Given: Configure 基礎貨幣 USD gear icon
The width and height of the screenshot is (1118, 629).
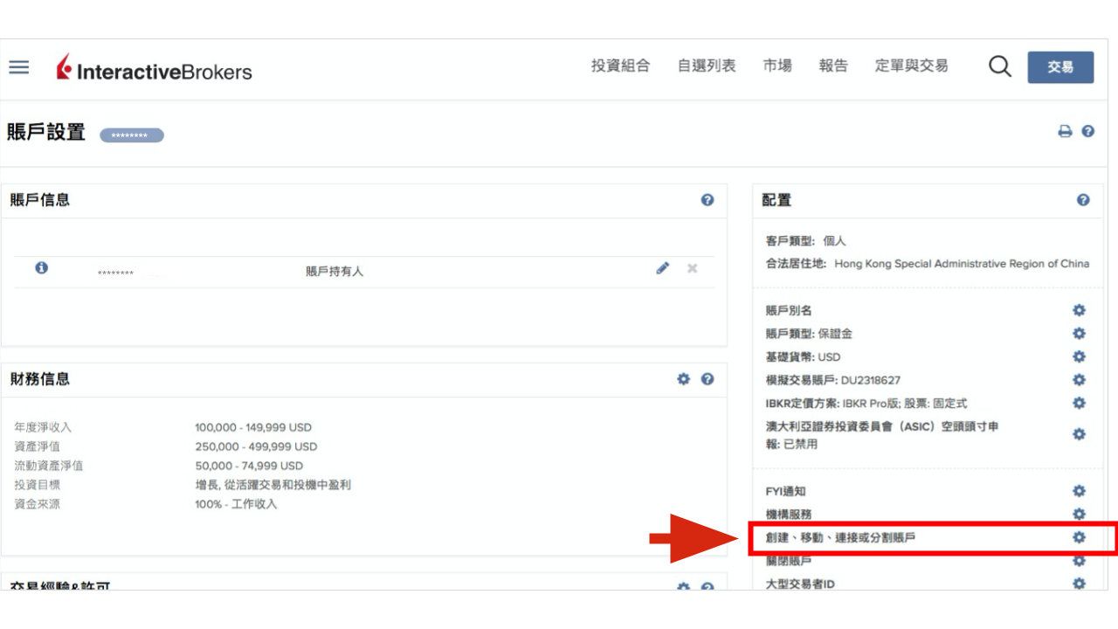Looking at the screenshot, I should point(1079,356).
